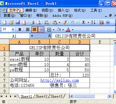
Task: Toggle Merge and Center button
Action: (x=41, y=30)
